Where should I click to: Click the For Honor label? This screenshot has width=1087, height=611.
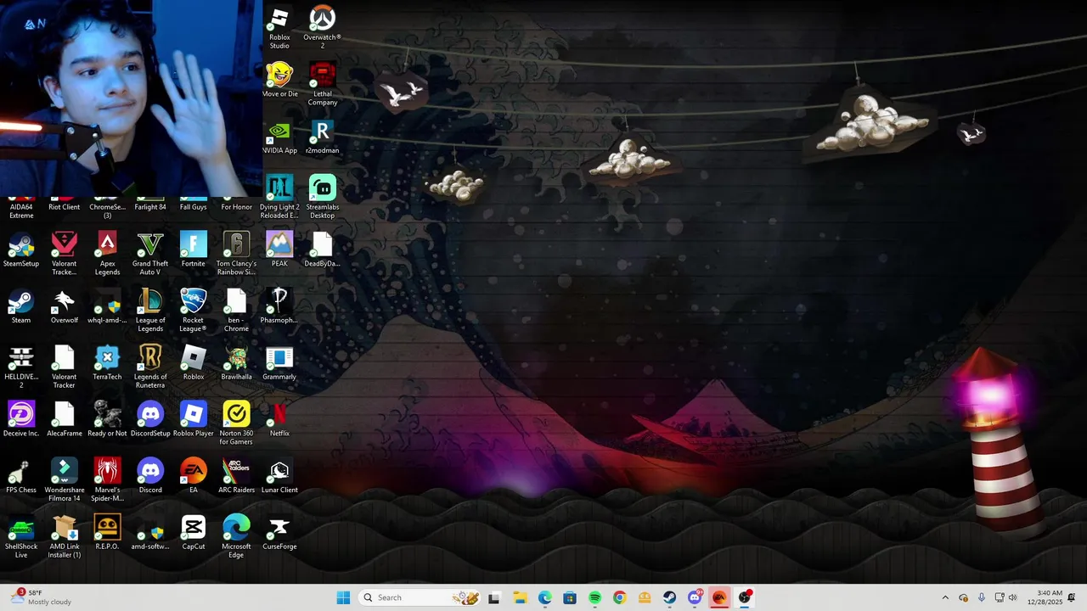(x=236, y=207)
